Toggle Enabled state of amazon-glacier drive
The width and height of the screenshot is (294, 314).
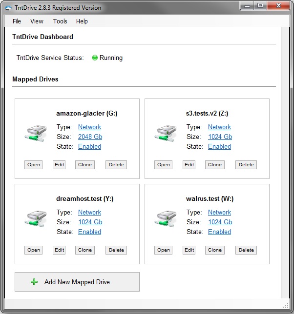click(x=89, y=146)
